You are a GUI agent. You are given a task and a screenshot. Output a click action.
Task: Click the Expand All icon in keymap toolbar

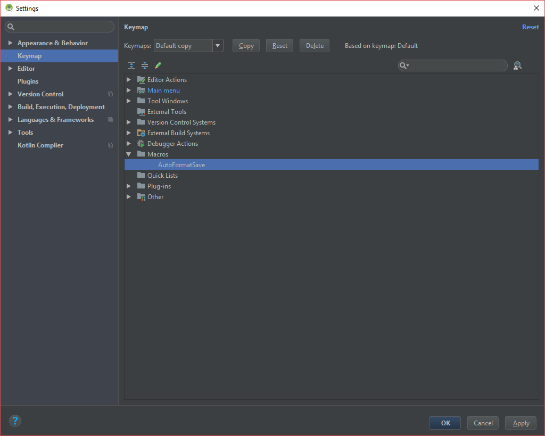(131, 65)
